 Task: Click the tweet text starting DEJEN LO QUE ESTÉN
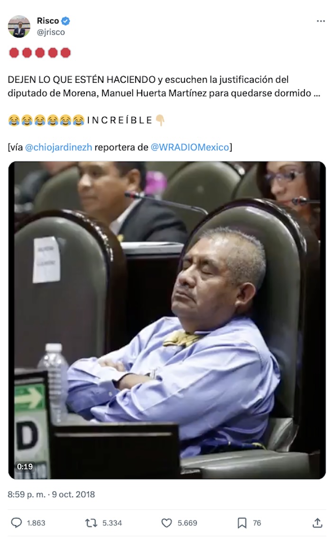click(x=164, y=86)
